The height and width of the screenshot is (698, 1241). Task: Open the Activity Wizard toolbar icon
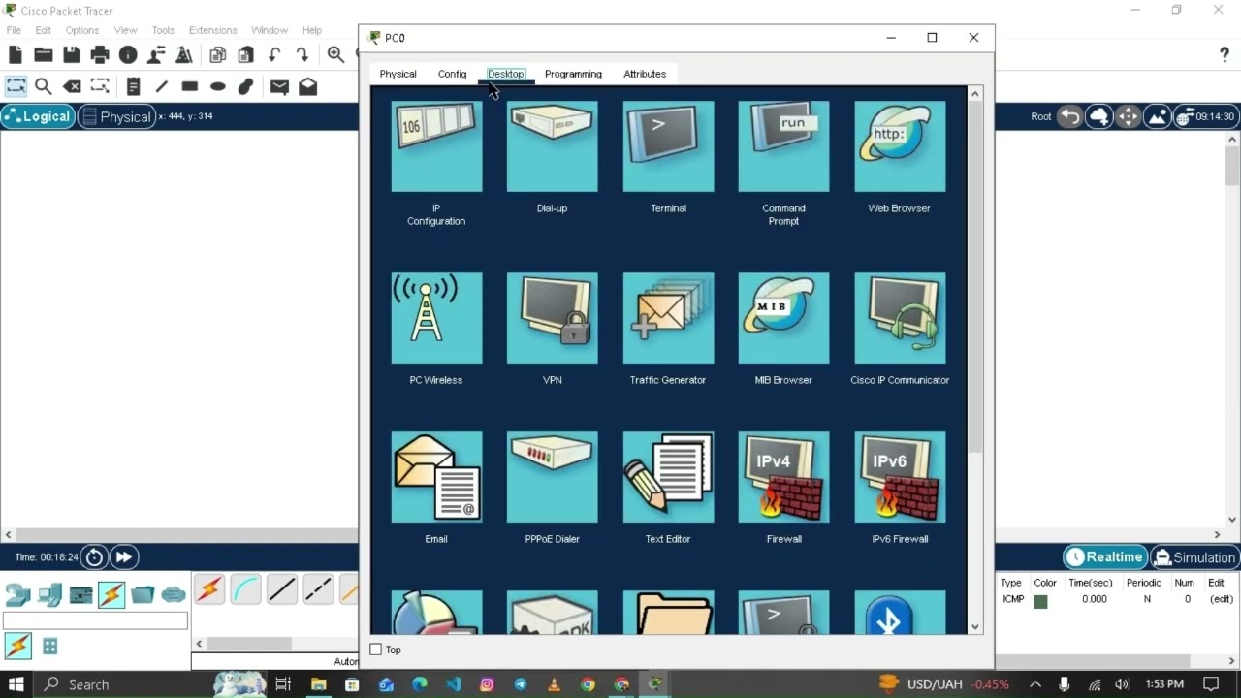coord(183,55)
